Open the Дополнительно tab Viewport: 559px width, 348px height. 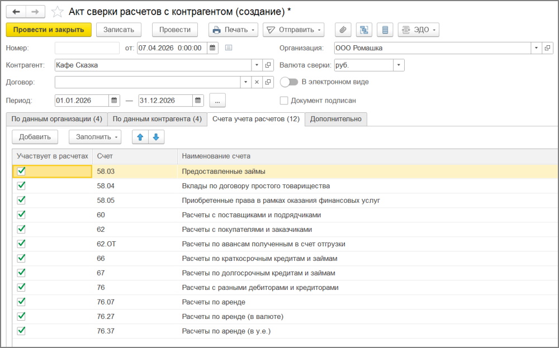(x=336, y=119)
